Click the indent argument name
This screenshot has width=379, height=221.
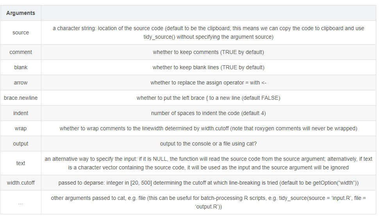[x=21, y=113]
